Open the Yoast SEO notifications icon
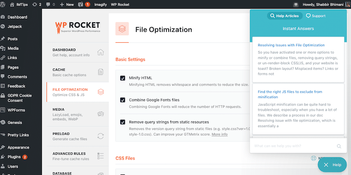Screen dimensions: 351x175 pos(84,5)
